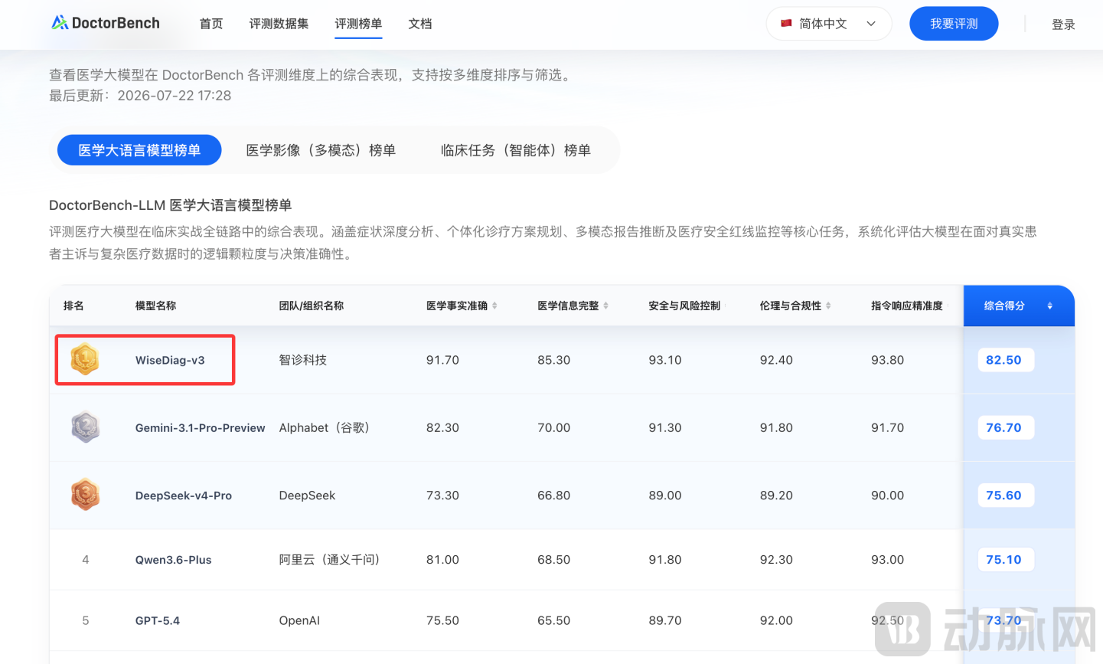Click the 最后更新 timestamp text
The width and height of the screenshot is (1103, 664).
[x=140, y=96]
